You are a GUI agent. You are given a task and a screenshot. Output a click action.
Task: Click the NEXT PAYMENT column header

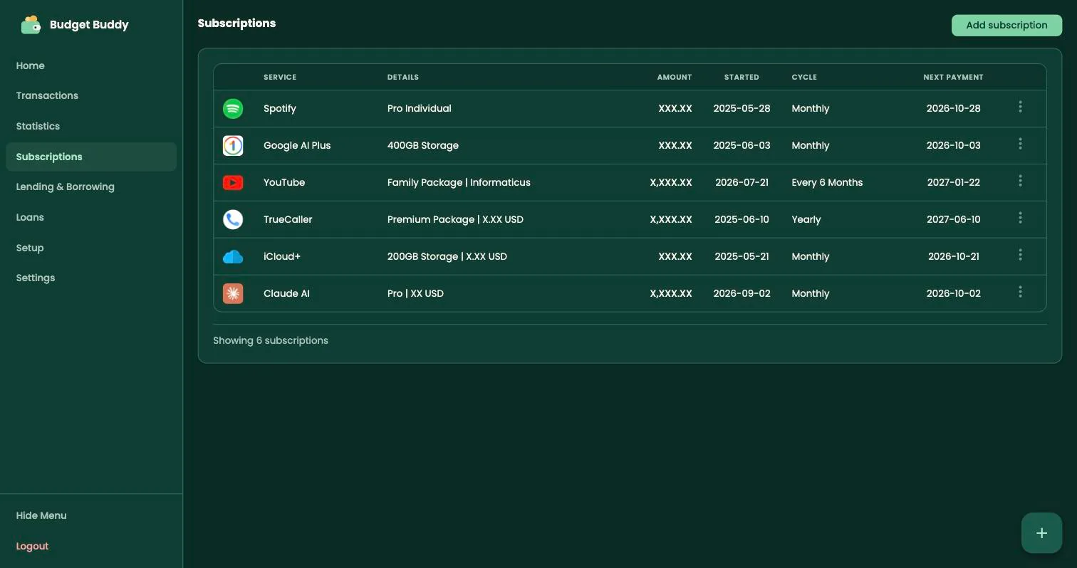pos(953,77)
